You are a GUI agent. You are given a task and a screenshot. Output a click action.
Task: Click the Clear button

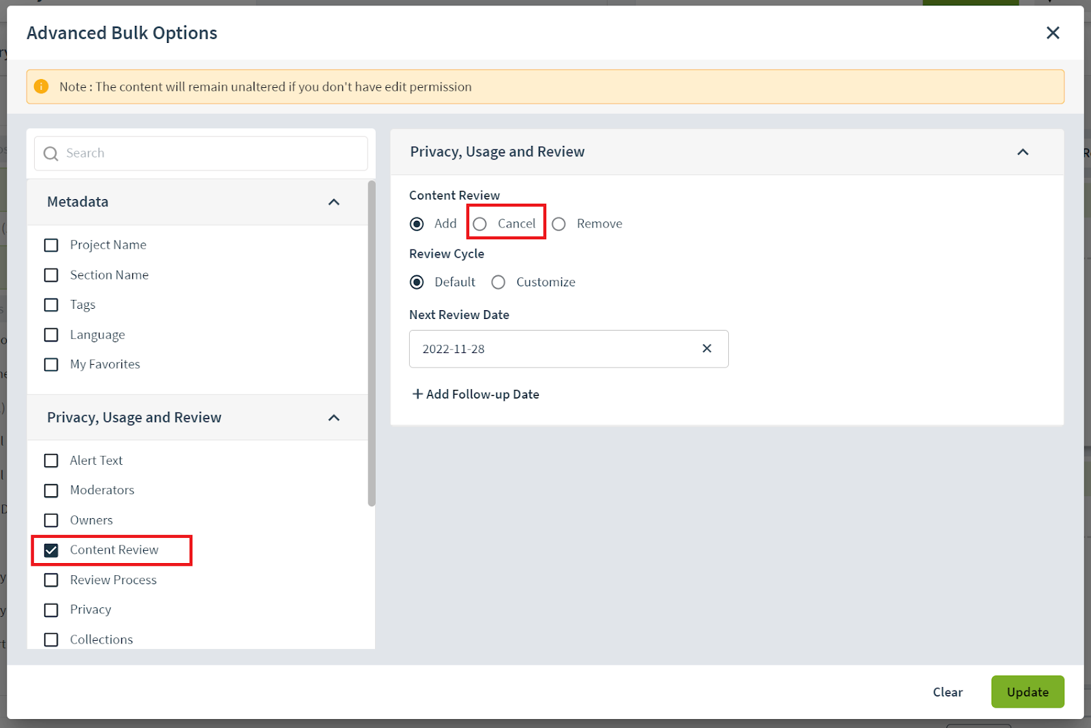pos(948,692)
